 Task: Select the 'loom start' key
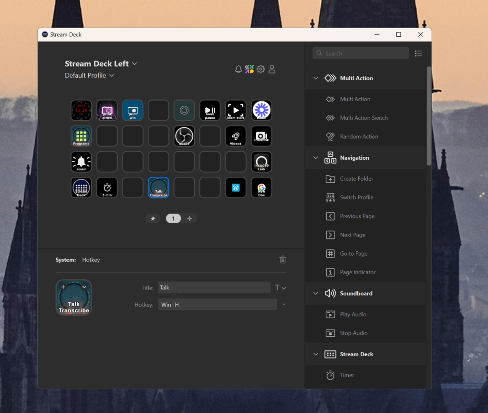pos(236,110)
